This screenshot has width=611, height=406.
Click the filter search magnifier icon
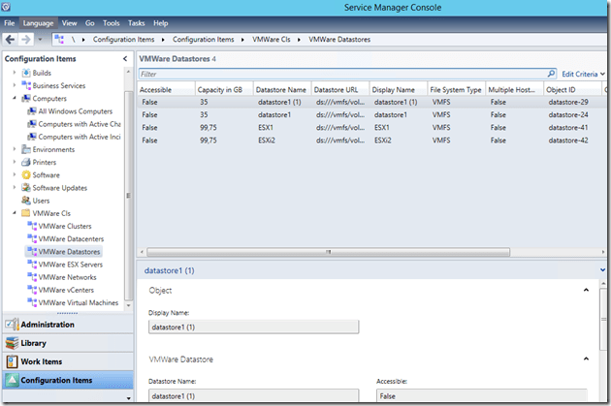coord(552,74)
